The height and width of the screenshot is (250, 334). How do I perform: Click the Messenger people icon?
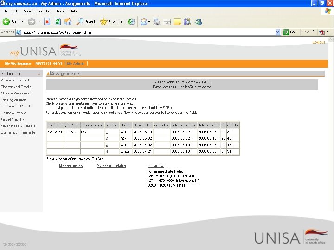click(198, 21)
